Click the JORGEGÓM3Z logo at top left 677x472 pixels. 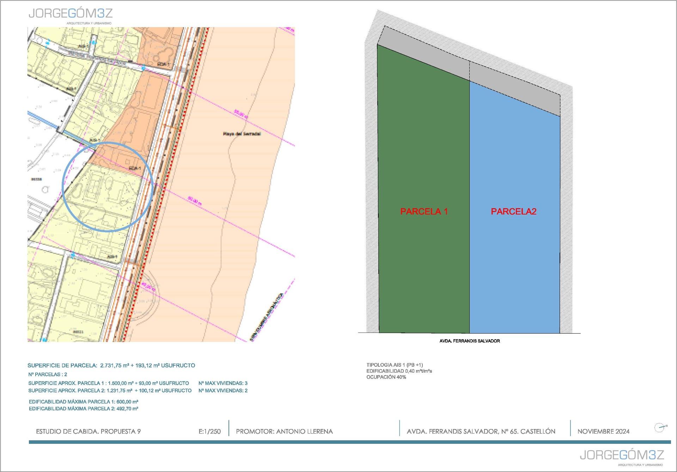[71, 14]
